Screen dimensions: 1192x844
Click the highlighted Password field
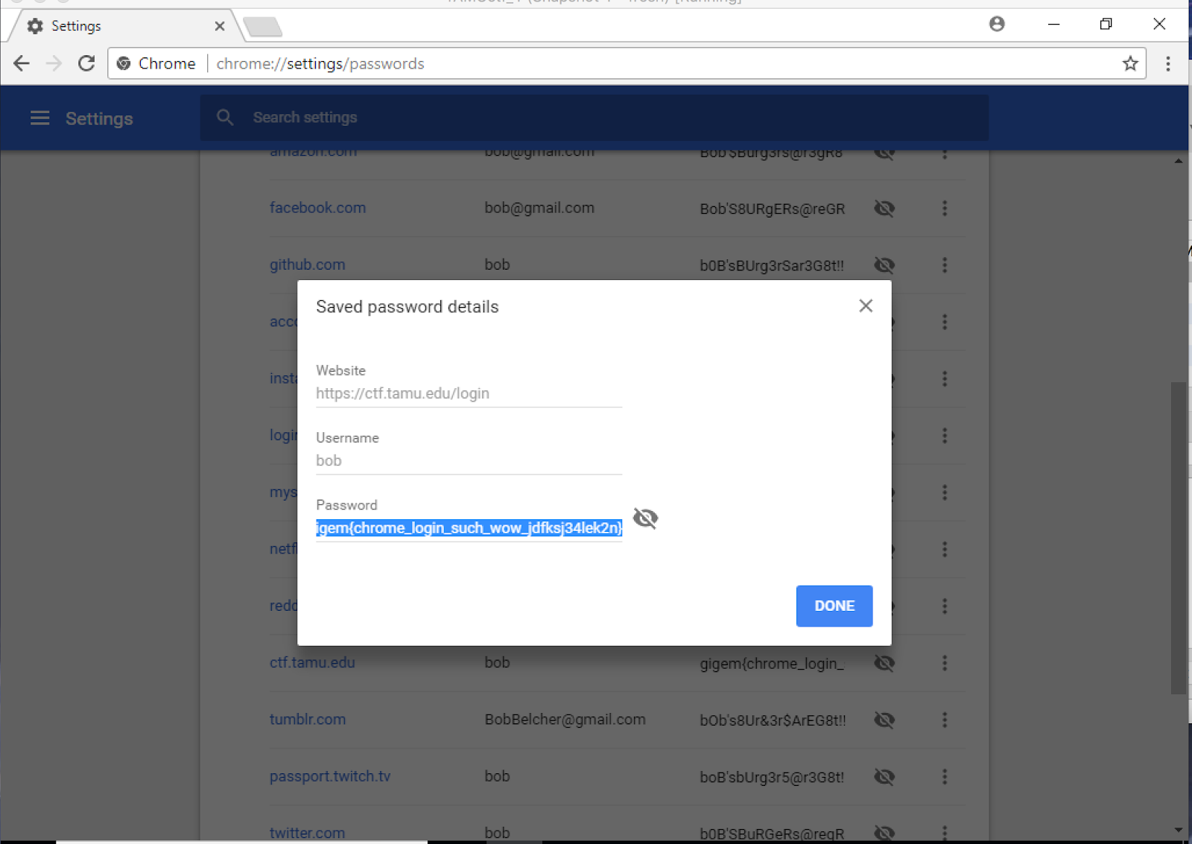tap(469, 528)
